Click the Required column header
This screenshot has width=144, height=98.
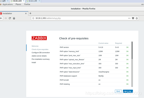coord(119,43)
